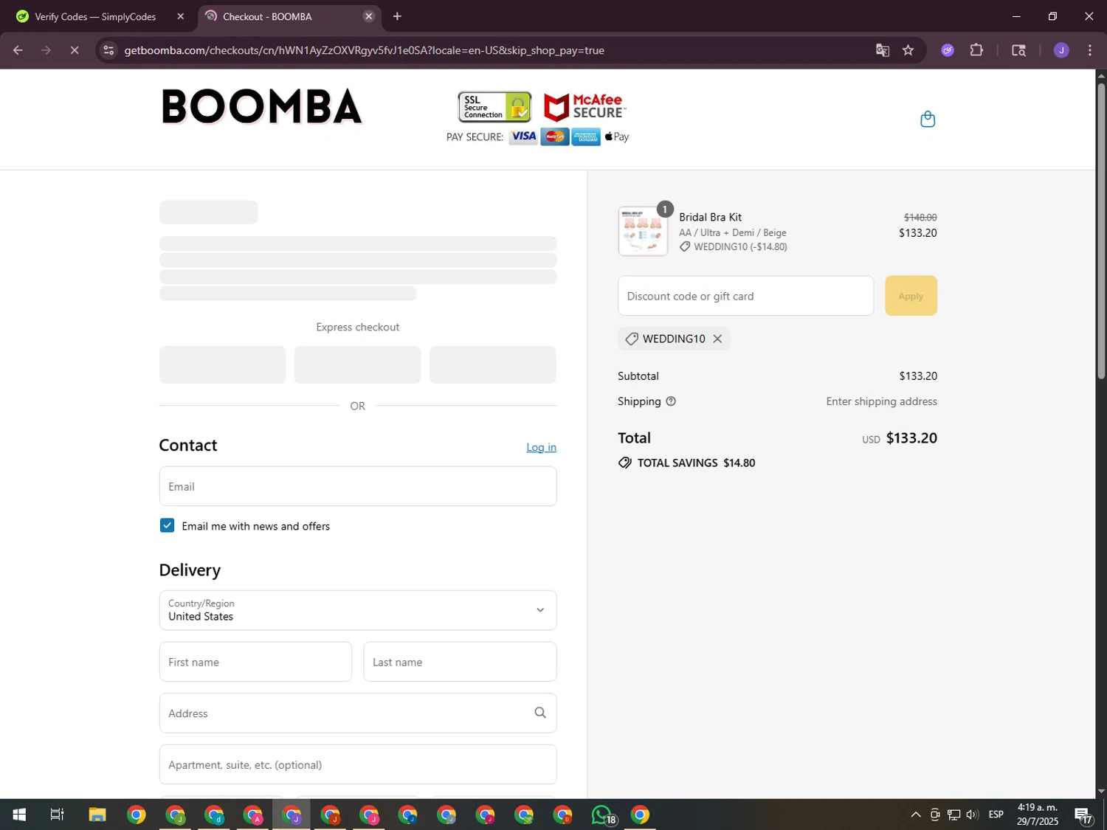
Task: Open the Chrome profile avatar J
Action: [x=1061, y=50]
